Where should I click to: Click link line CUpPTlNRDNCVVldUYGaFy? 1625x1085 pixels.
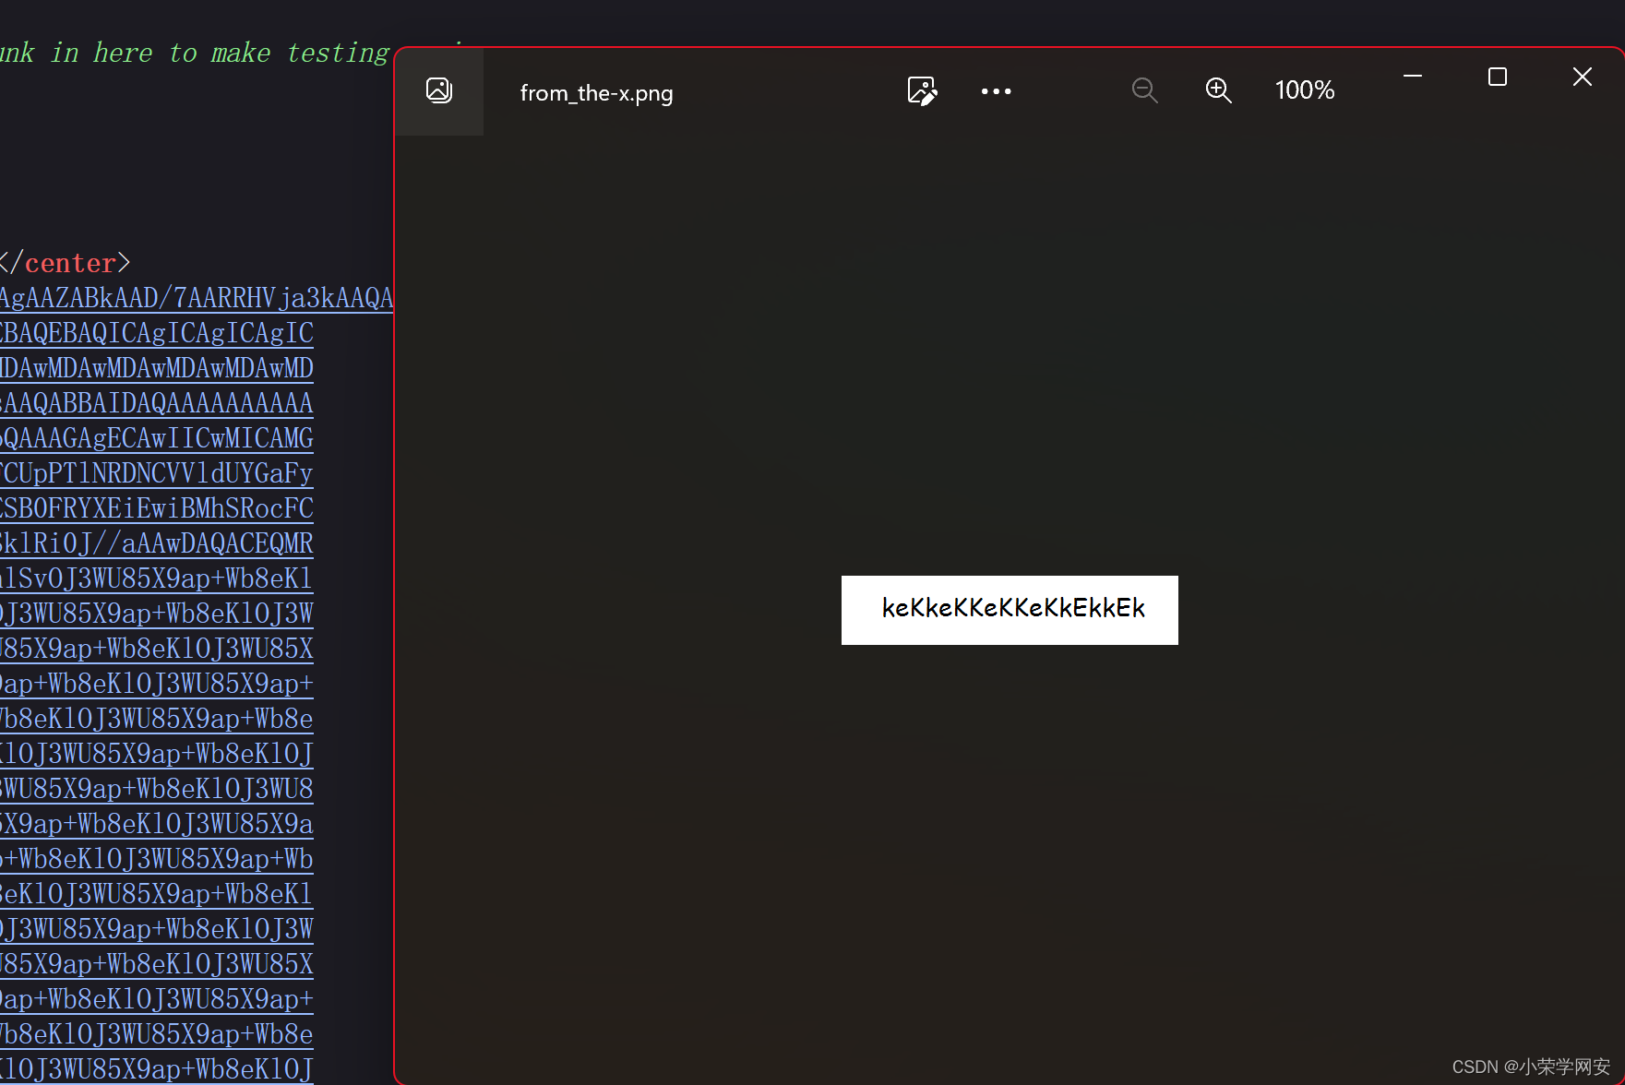[x=157, y=473]
